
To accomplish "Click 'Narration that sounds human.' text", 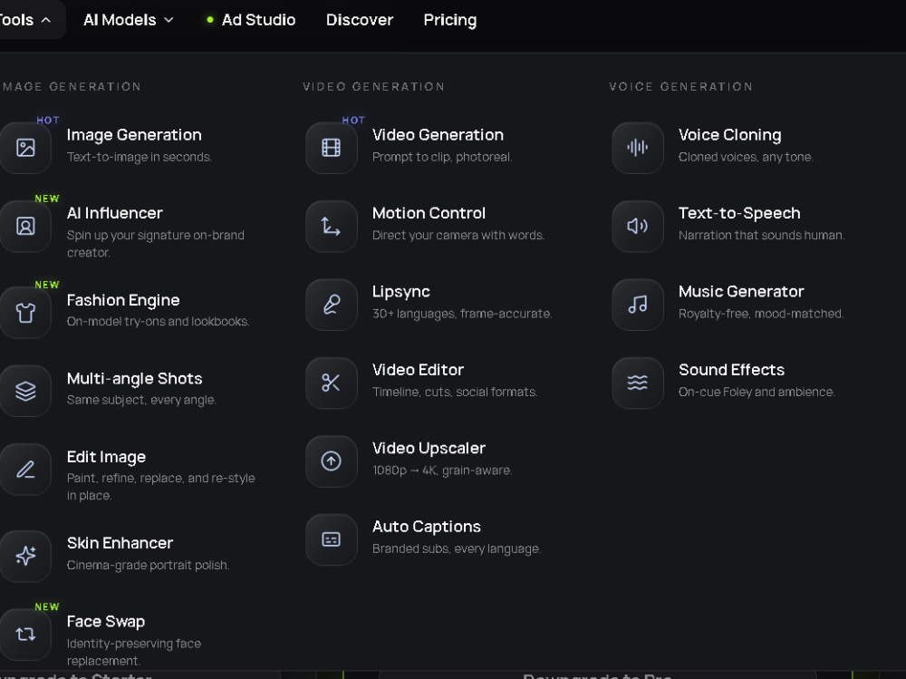I will tap(762, 236).
